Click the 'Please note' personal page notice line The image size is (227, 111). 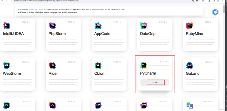[x=49, y=12]
